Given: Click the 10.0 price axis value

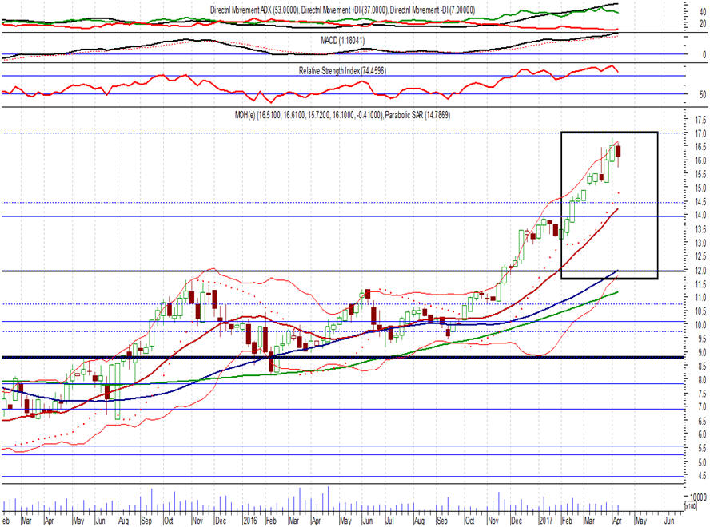Looking at the screenshot, I should tap(701, 325).
